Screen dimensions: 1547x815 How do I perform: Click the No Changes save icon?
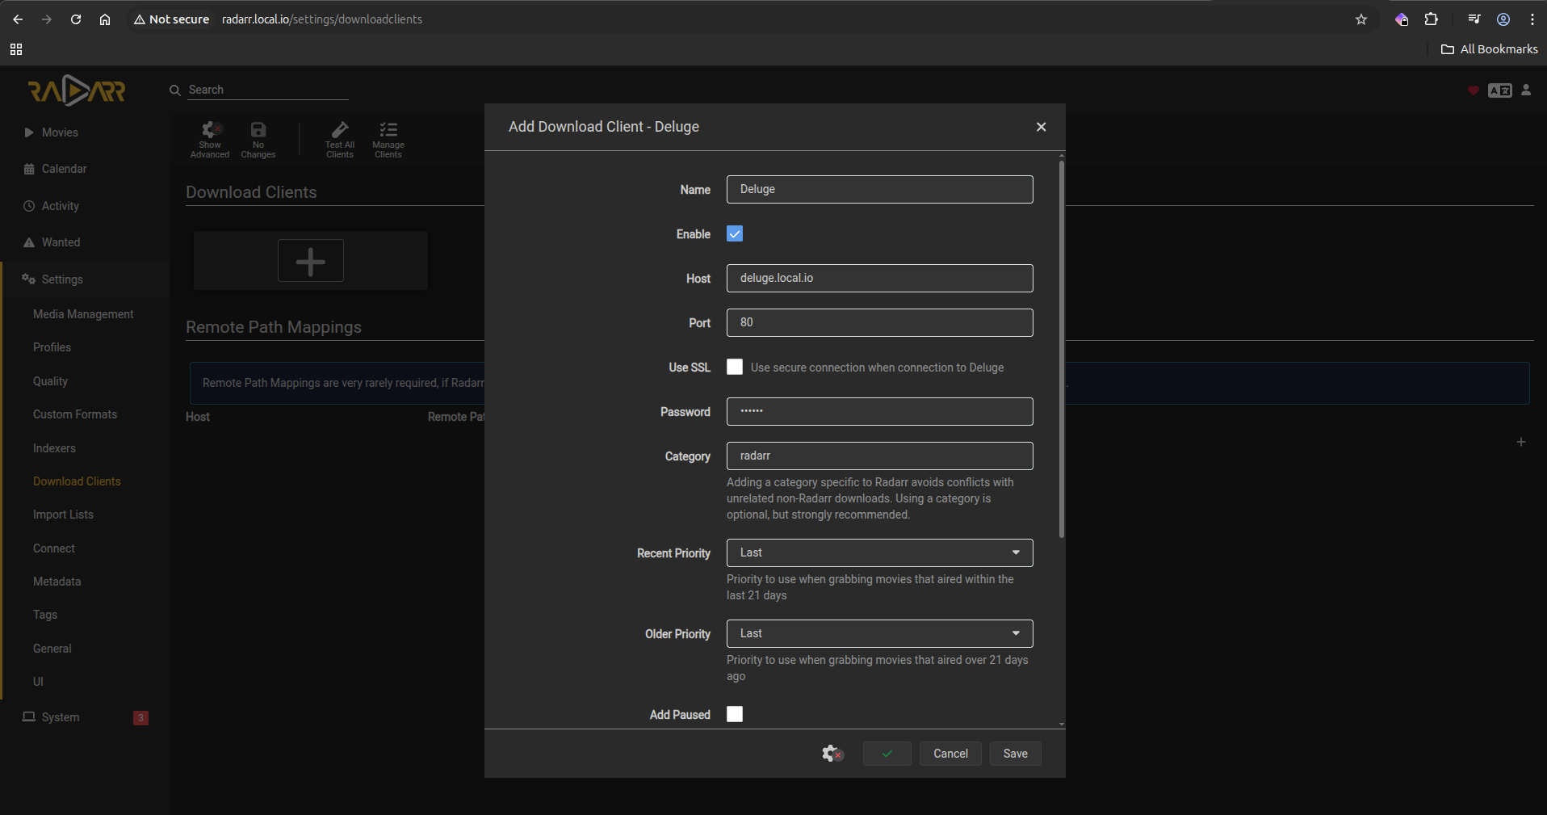point(258,140)
